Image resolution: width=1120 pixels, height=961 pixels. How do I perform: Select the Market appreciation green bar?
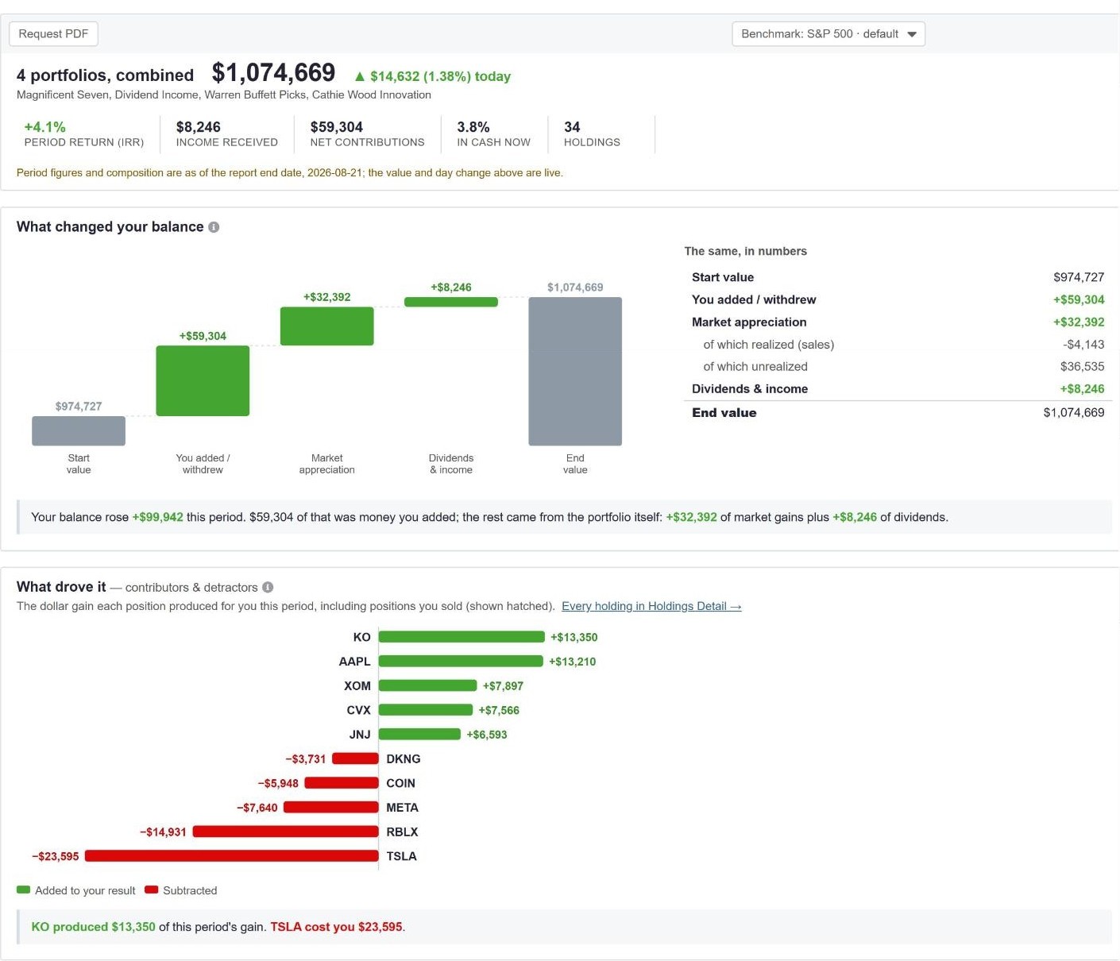coord(326,326)
